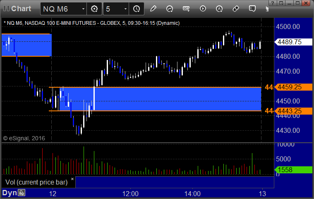The height and width of the screenshot is (199, 314).
Task: Click the 12:00 time axis label
Action: pyautogui.click(x=130, y=194)
